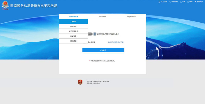Screen dimensions: 205x104
Task: Click the 返回首页 back arrow icon
Action: point(196,2)
